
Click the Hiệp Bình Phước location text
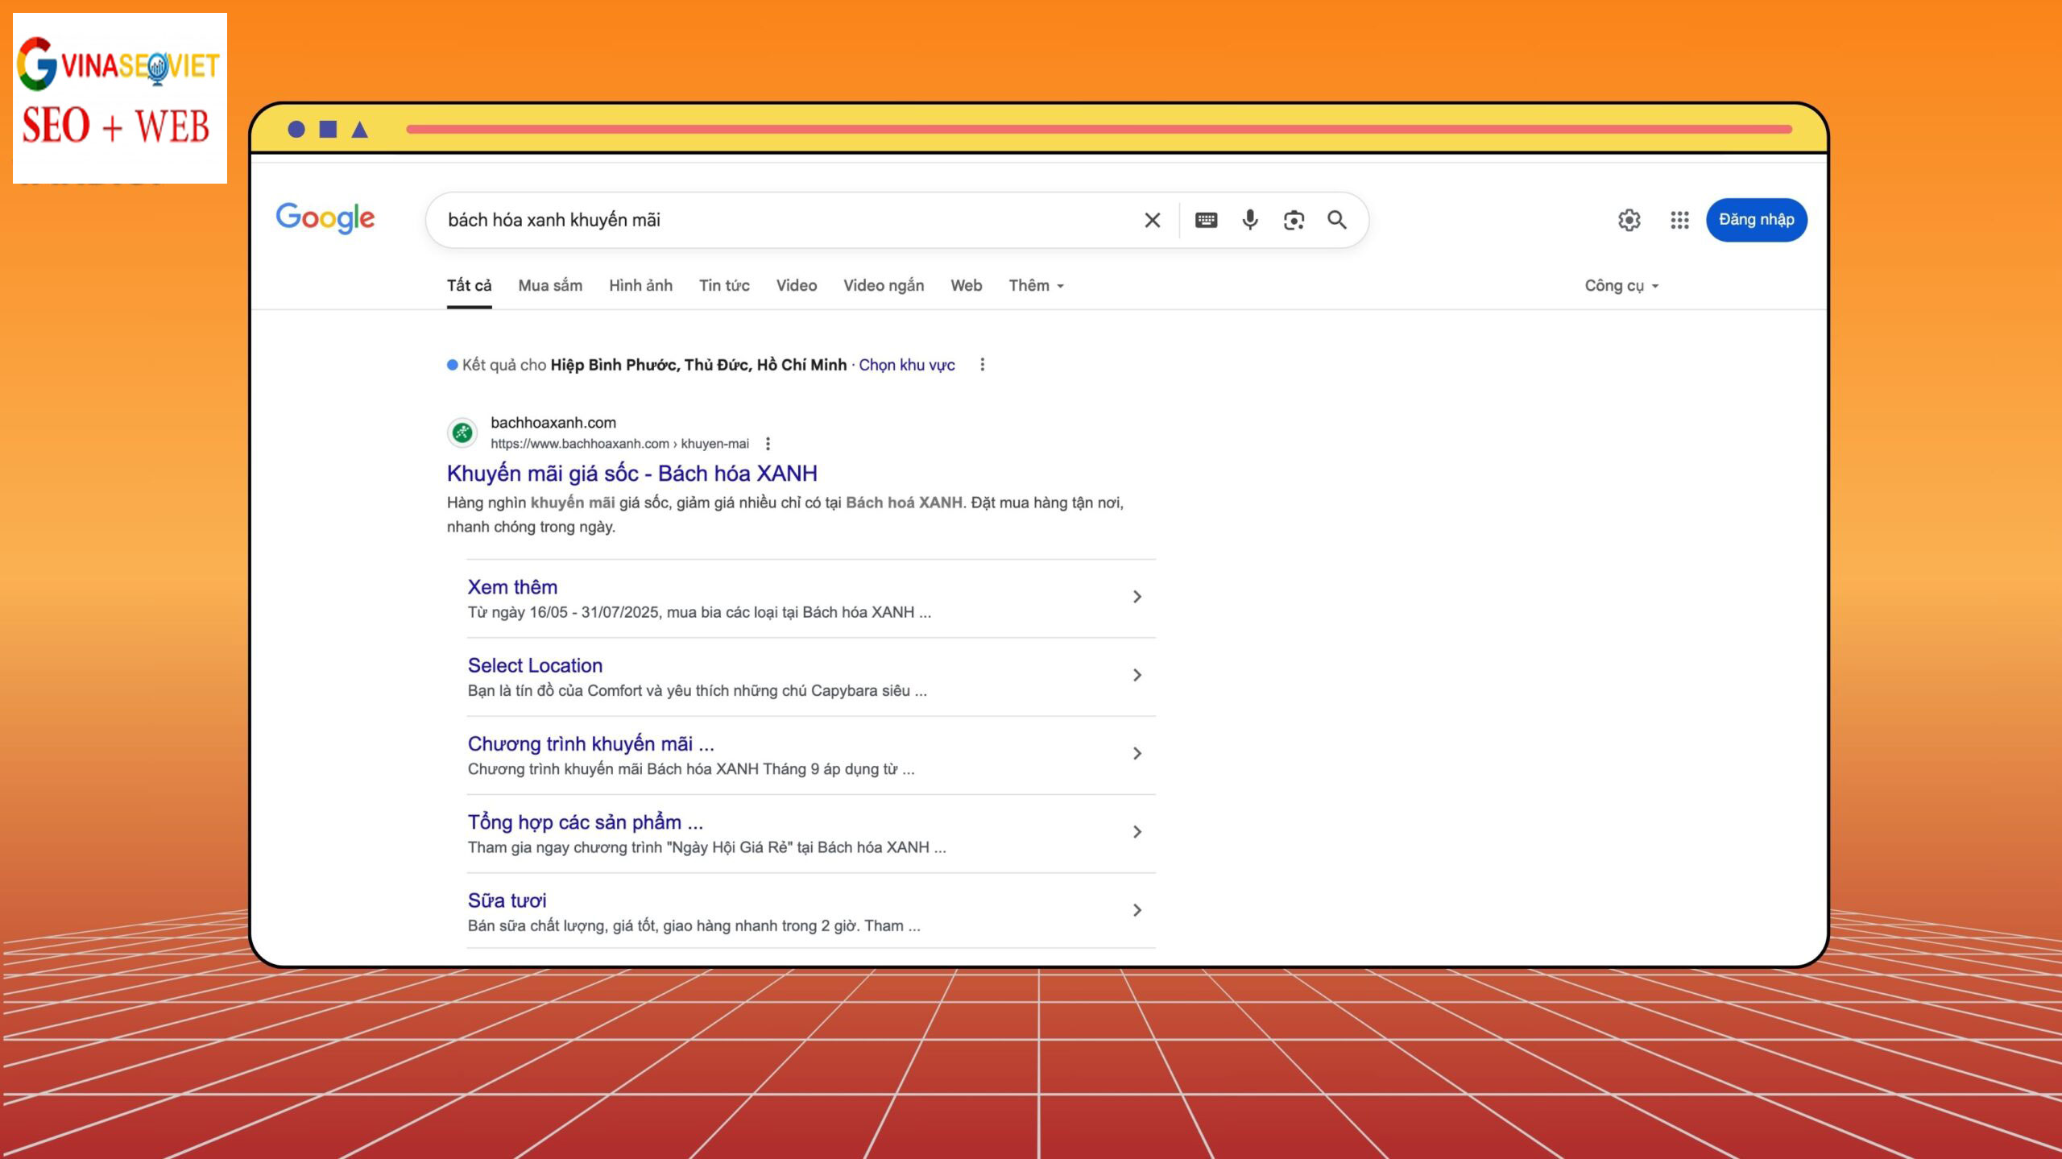698,365
